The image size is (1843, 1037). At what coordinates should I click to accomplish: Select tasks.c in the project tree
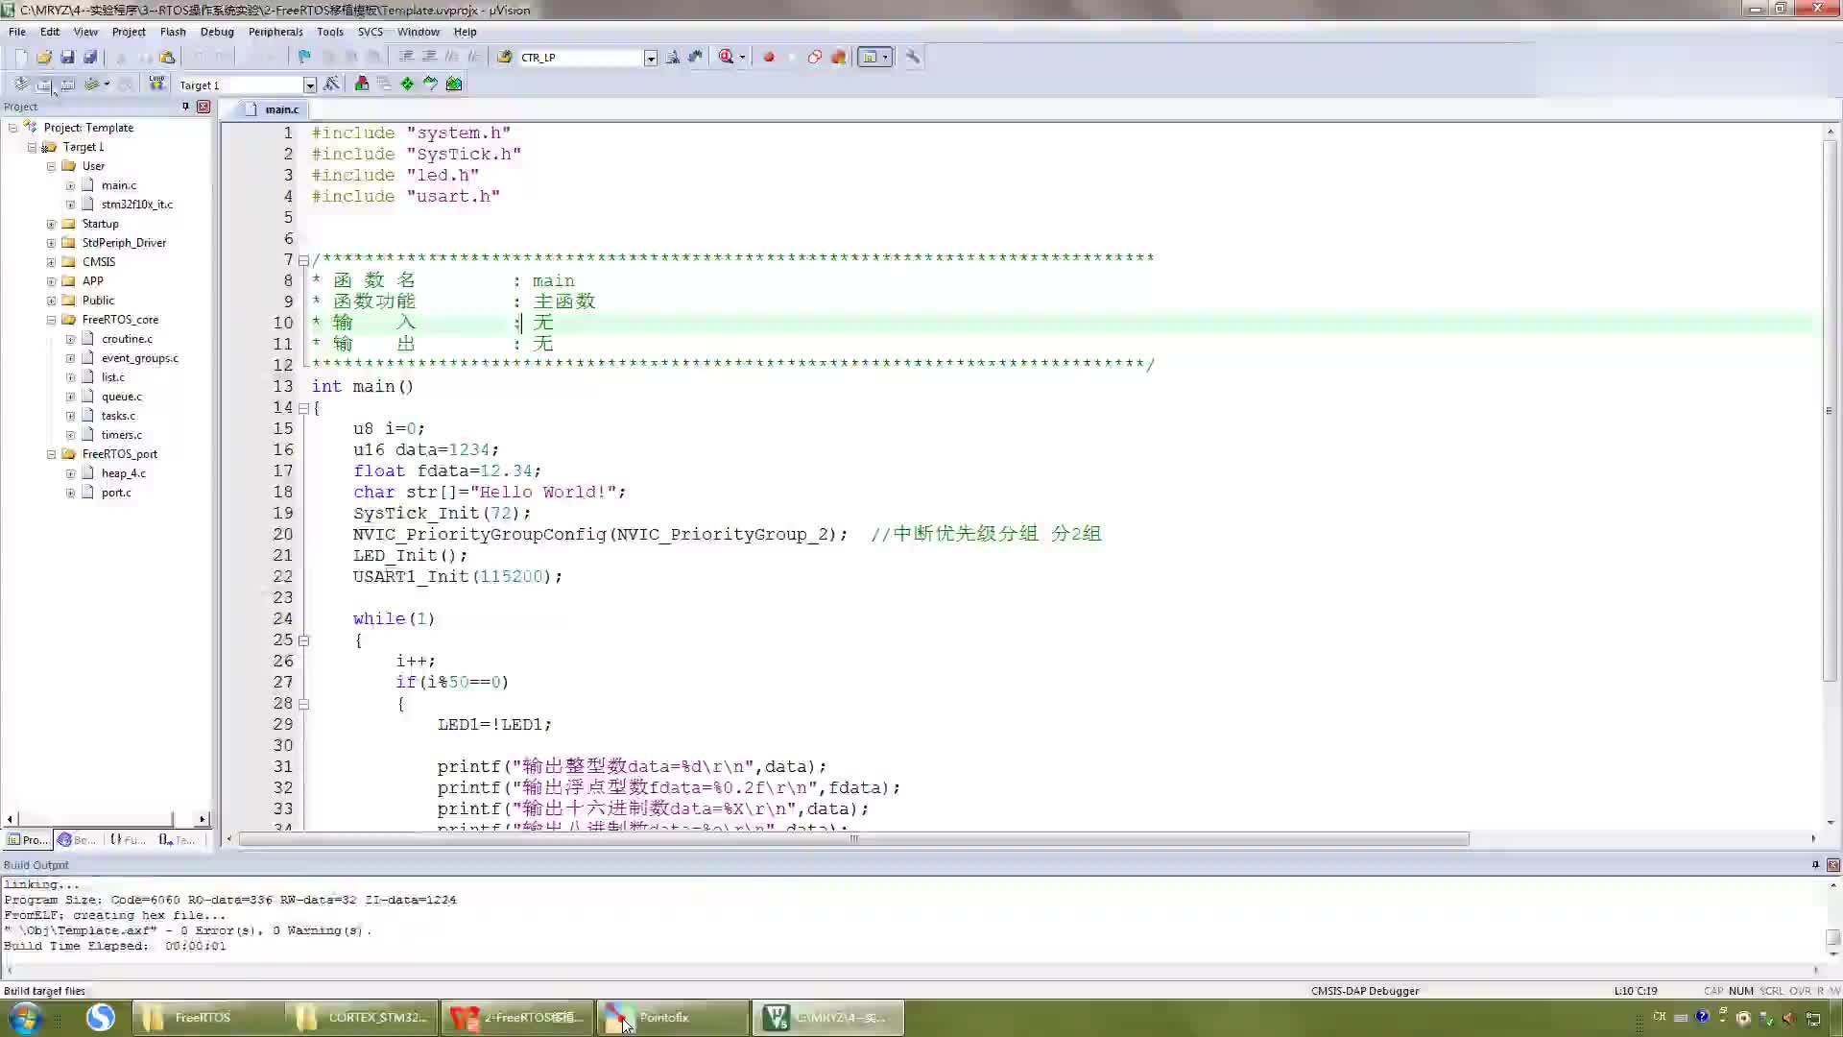click(118, 416)
